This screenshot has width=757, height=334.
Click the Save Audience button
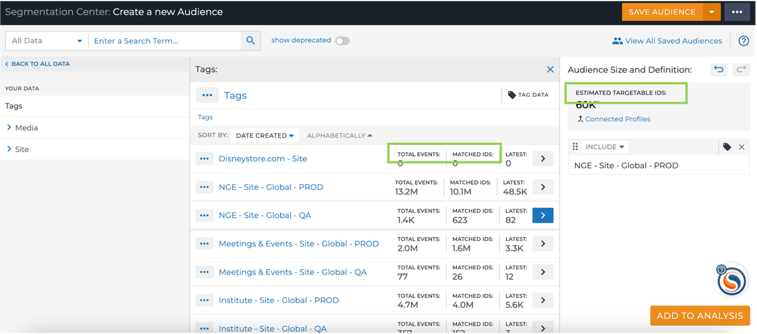(662, 12)
